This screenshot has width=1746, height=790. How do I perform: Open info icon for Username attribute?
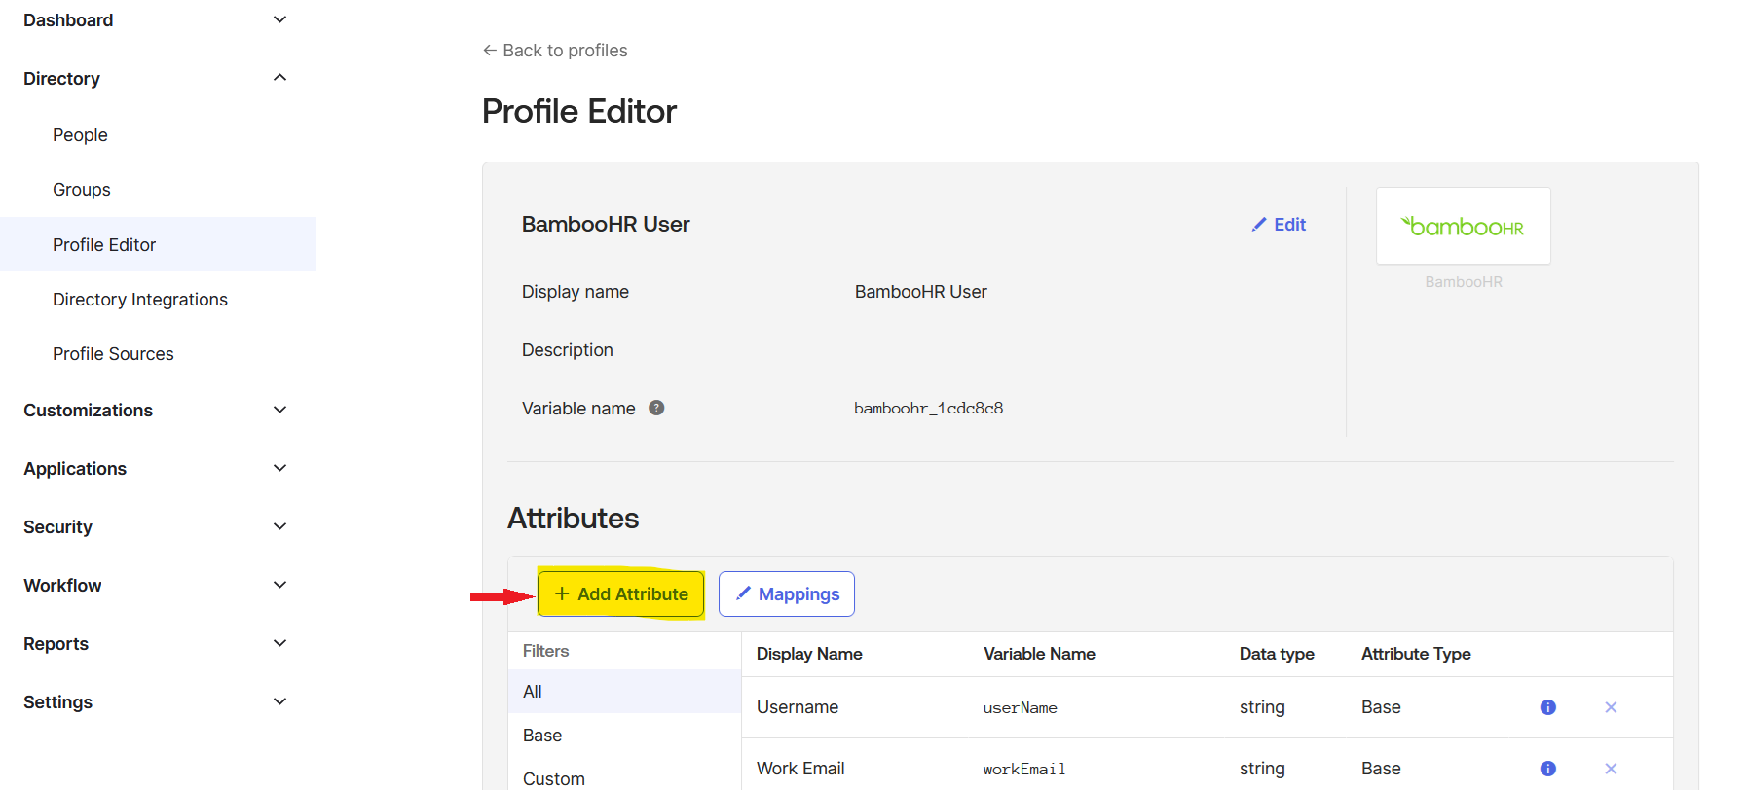click(1547, 707)
